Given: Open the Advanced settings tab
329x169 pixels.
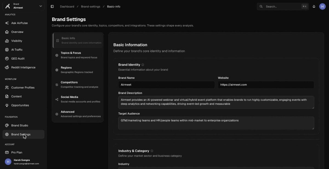Looking at the screenshot, I should (78, 114).
